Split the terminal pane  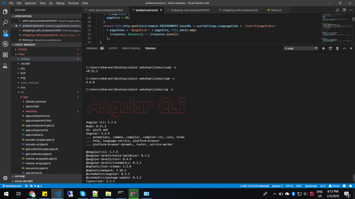331,48
